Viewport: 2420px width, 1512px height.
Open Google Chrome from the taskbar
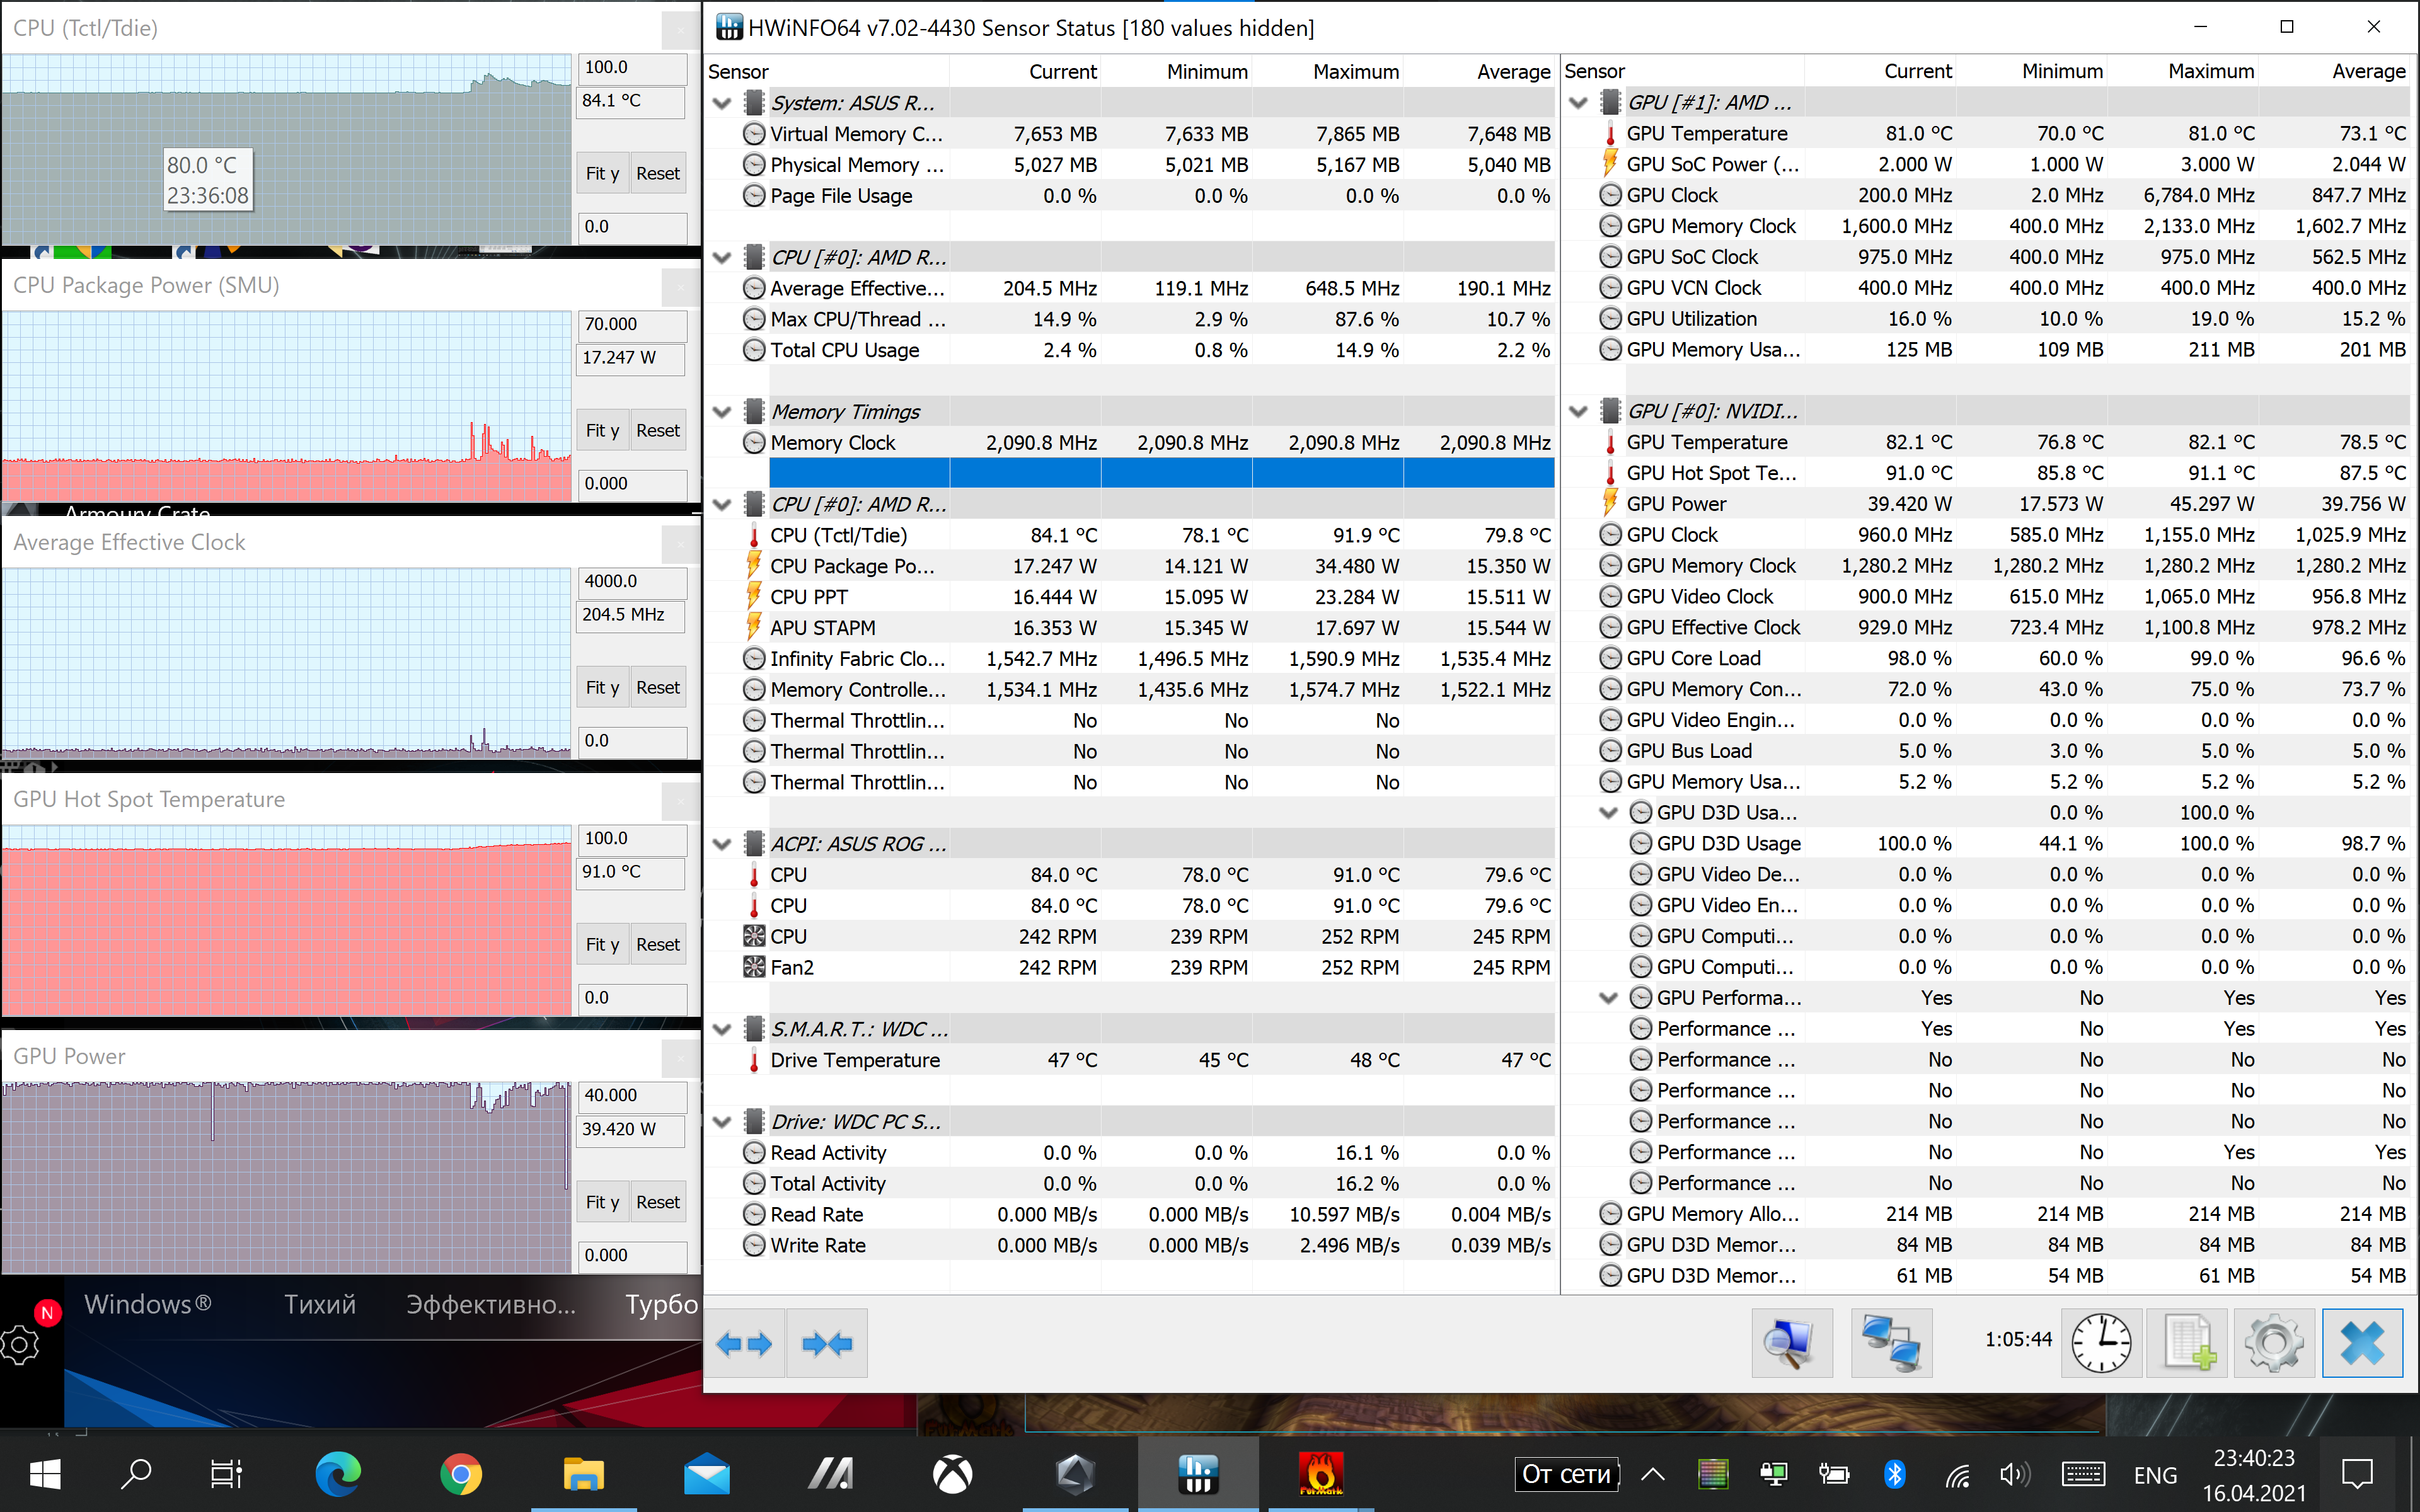point(461,1473)
